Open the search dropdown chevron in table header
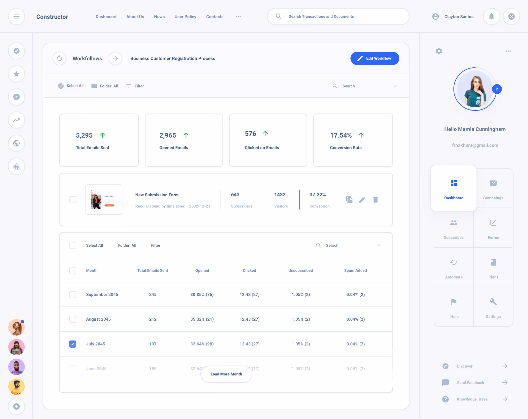528x419 pixels. (378, 245)
